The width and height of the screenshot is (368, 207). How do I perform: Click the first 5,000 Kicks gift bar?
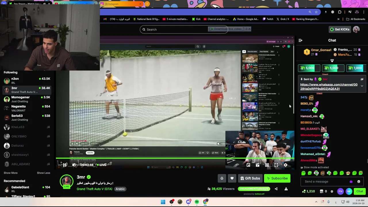coord(309,68)
